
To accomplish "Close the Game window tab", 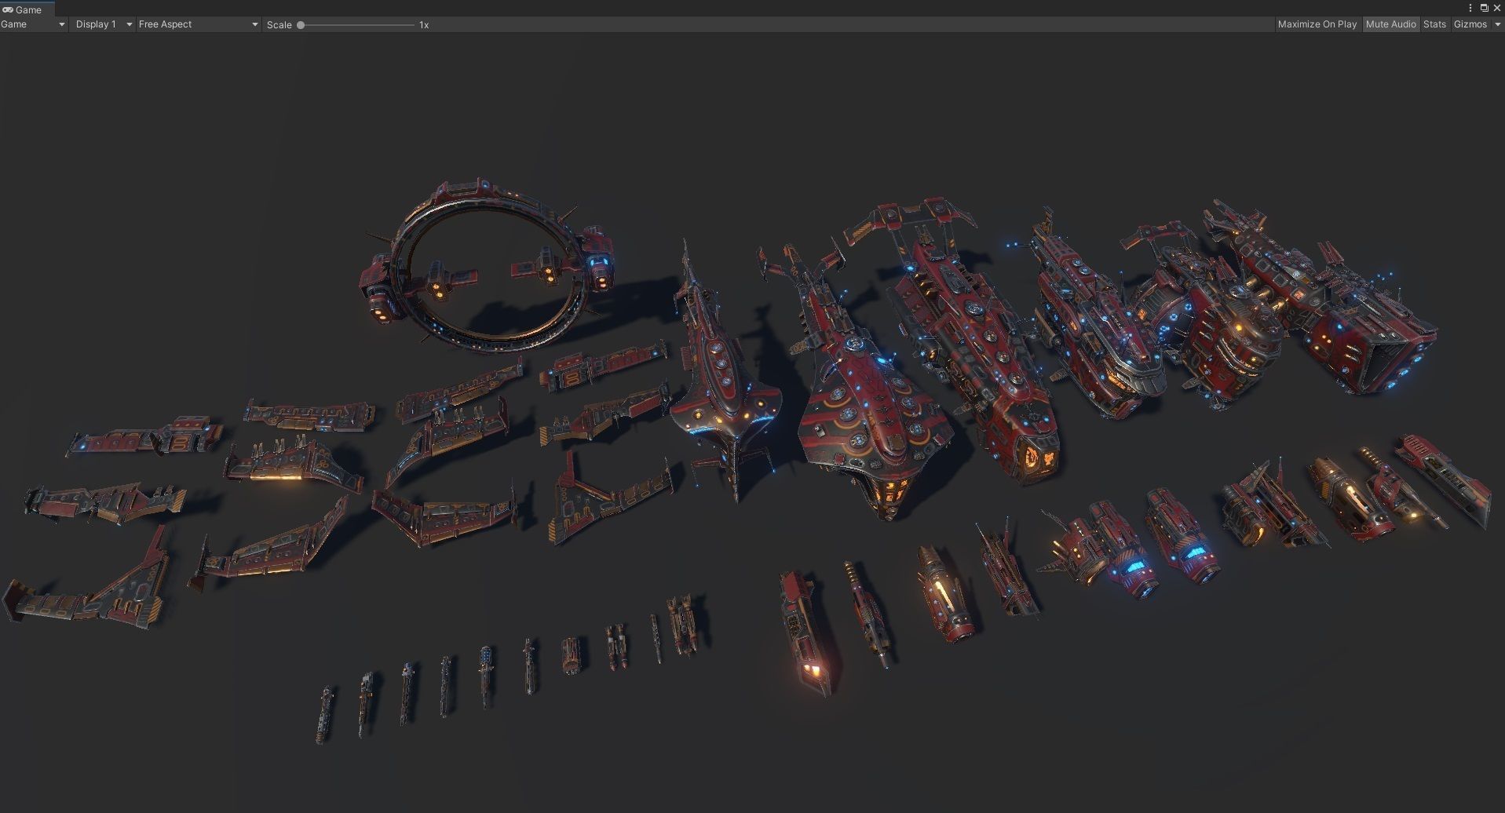I will [1496, 8].
